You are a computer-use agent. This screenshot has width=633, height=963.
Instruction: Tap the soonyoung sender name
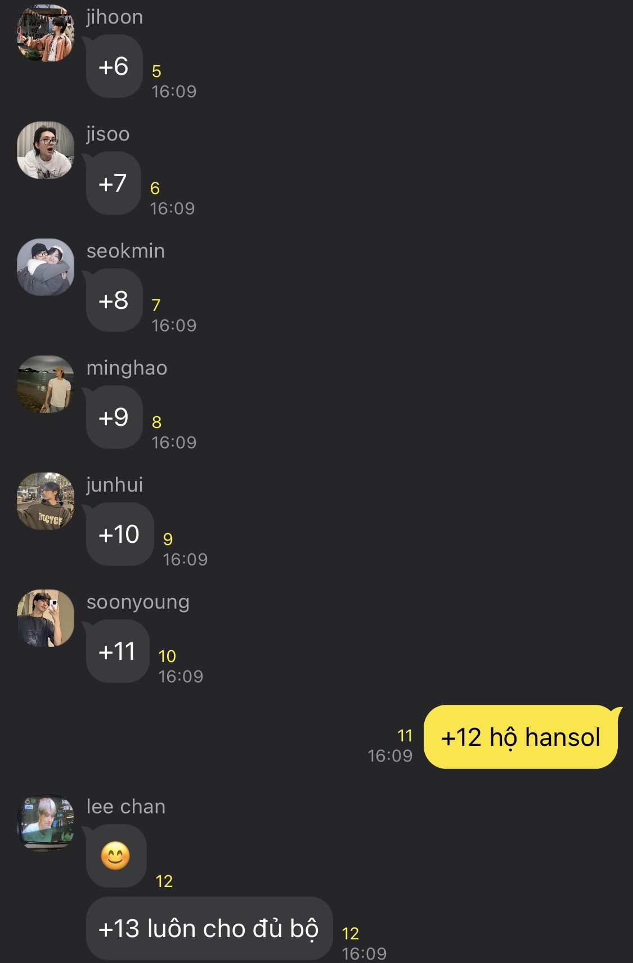click(x=138, y=602)
